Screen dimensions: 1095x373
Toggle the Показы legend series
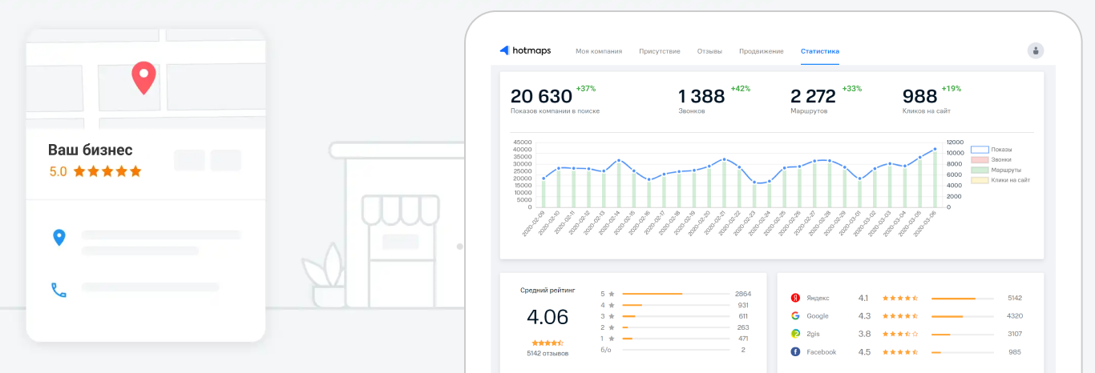point(992,150)
